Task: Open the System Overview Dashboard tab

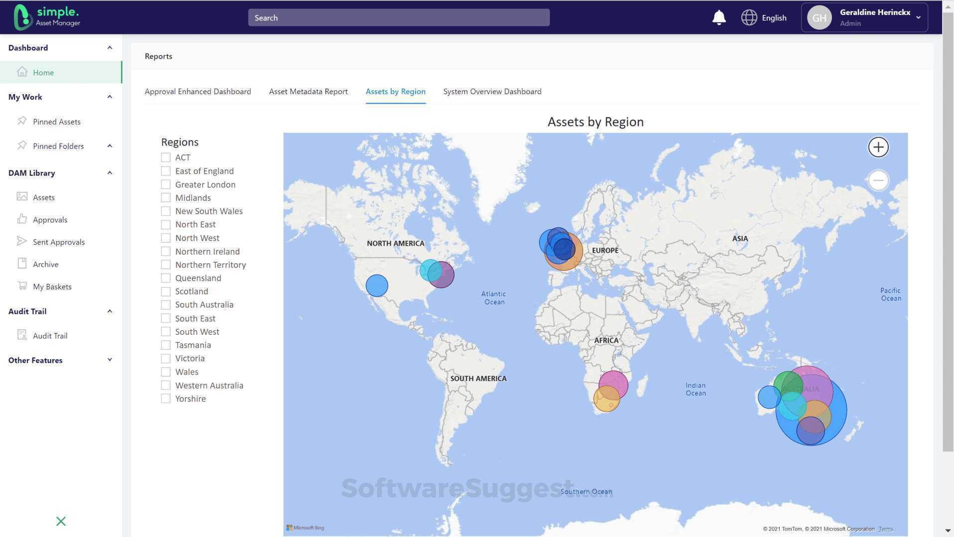Action: tap(492, 91)
